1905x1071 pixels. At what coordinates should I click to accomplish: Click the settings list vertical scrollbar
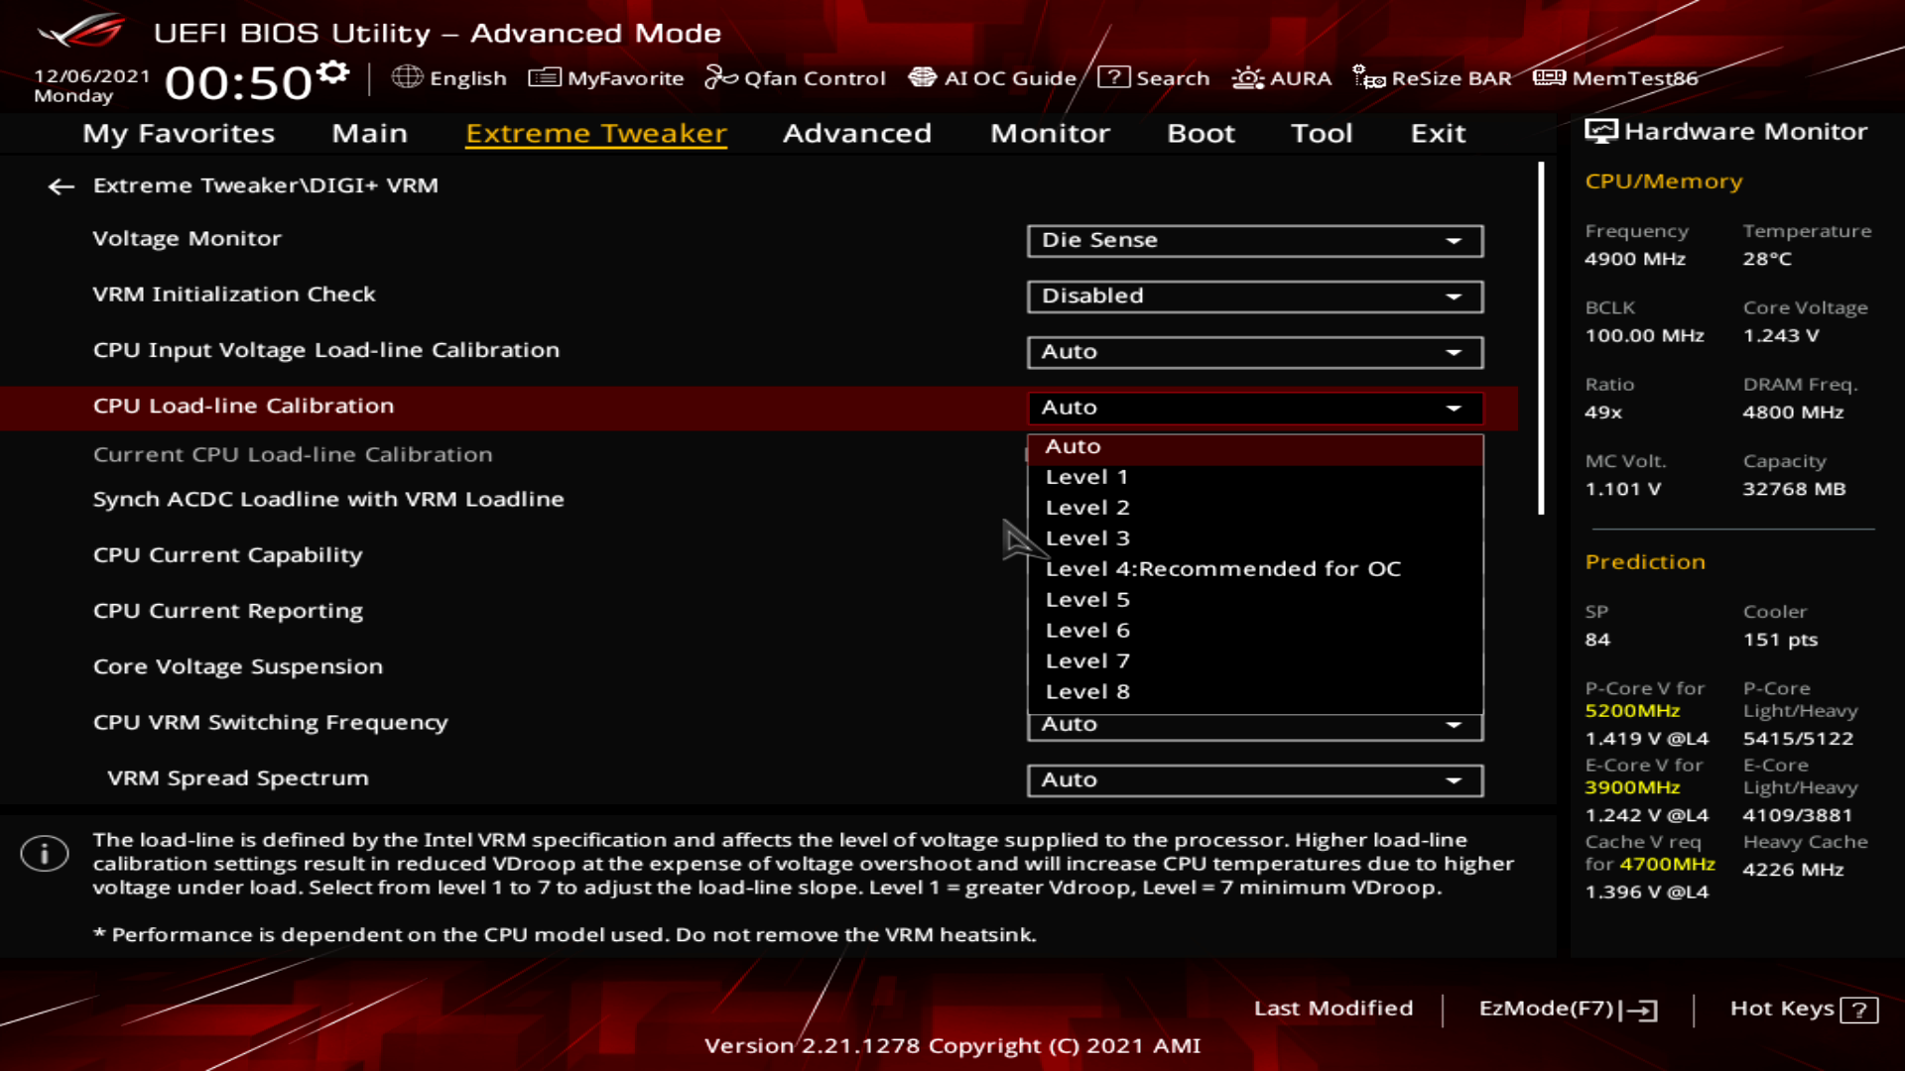(x=1541, y=339)
